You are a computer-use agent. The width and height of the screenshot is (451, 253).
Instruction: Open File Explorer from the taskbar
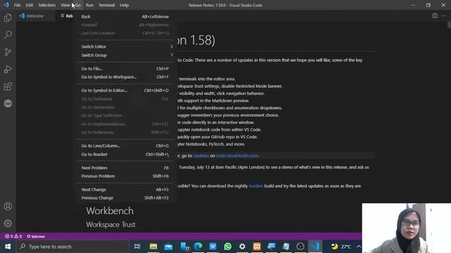(154, 247)
